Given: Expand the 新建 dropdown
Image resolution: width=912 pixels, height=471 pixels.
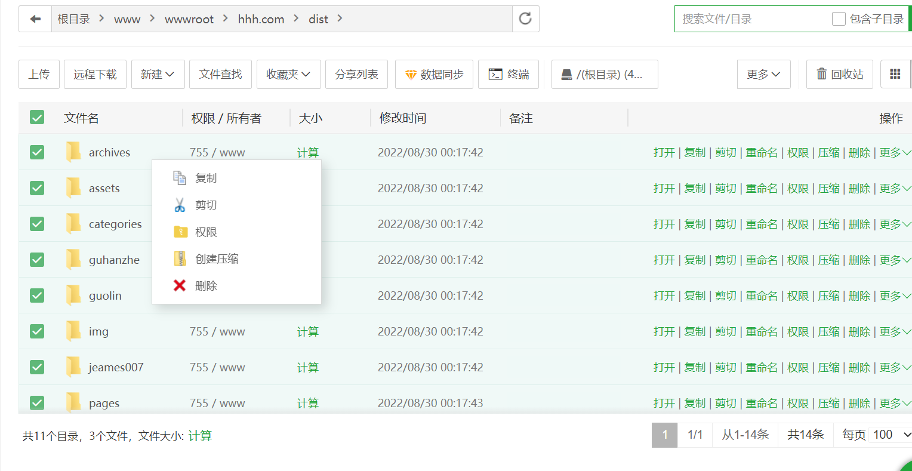Looking at the screenshot, I should [x=158, y=74].
